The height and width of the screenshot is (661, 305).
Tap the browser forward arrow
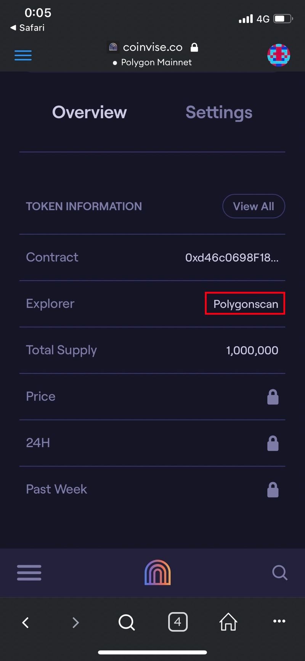(75, 622)
